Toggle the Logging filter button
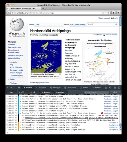Viewport: 127px width, 142px height. click(x=60, y=92)
